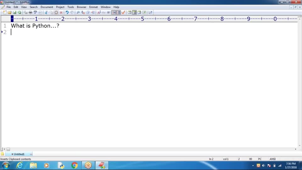Click vertical scrollbar down arrow

coord(299,145)
